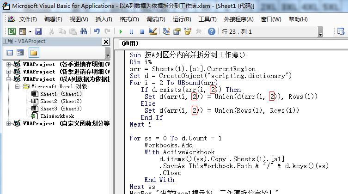Click the Toolbox icon in the toolbar
Viewport: 348px width, 194px height.
(198, 31)
